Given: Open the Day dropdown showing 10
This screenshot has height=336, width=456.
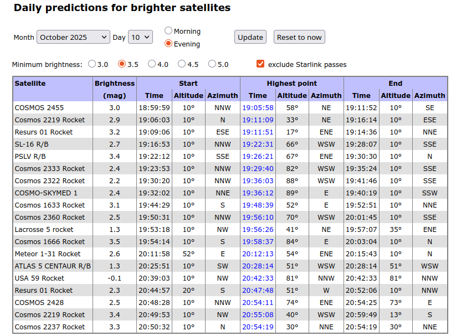Looking at the screenshot, I should coord(140,37).
